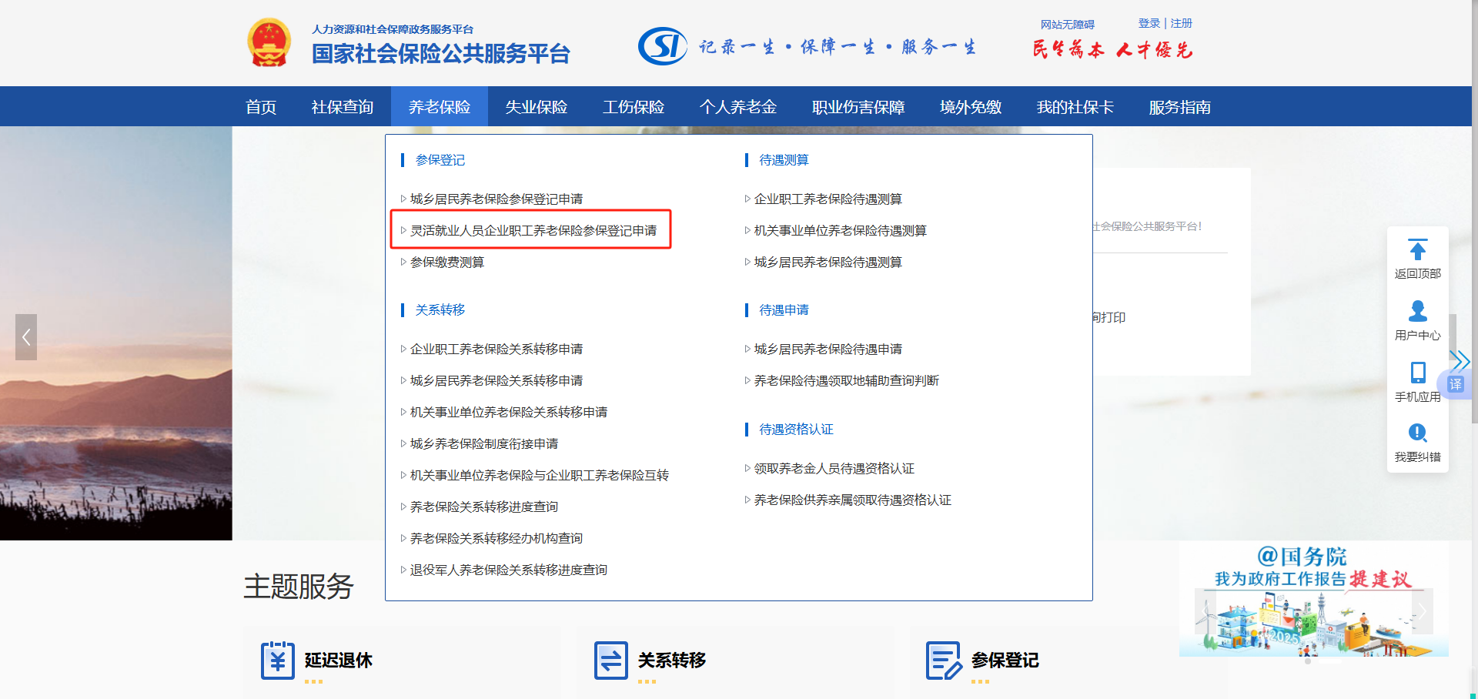Image resolution: width=1478 pixels, height=699 pixels.
Task: Click the error report exclamation icon
Action: tap(1417, 433)
